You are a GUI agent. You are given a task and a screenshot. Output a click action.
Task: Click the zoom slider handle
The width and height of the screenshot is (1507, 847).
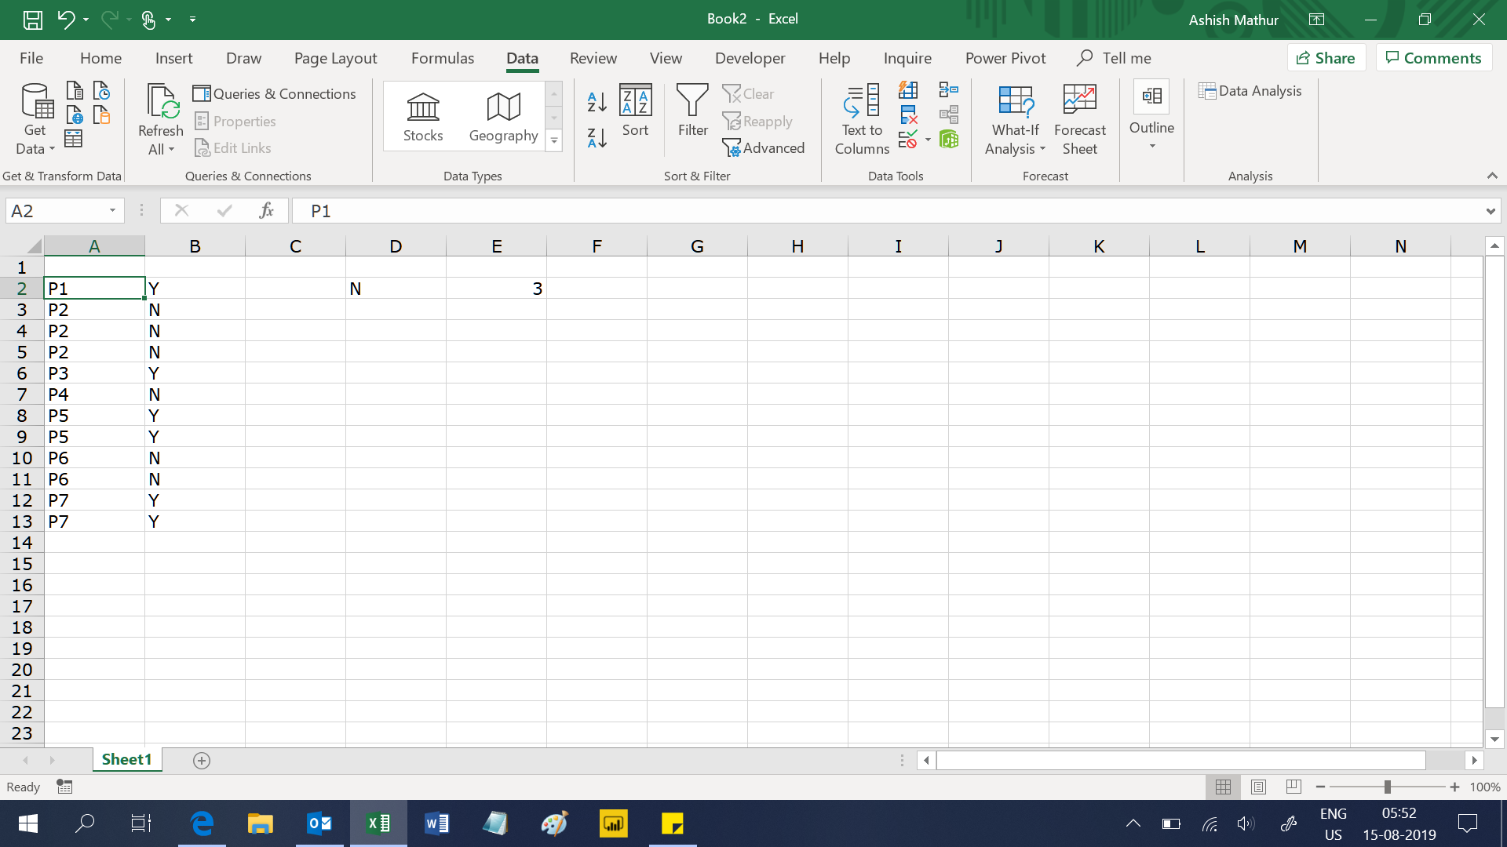1387,787
